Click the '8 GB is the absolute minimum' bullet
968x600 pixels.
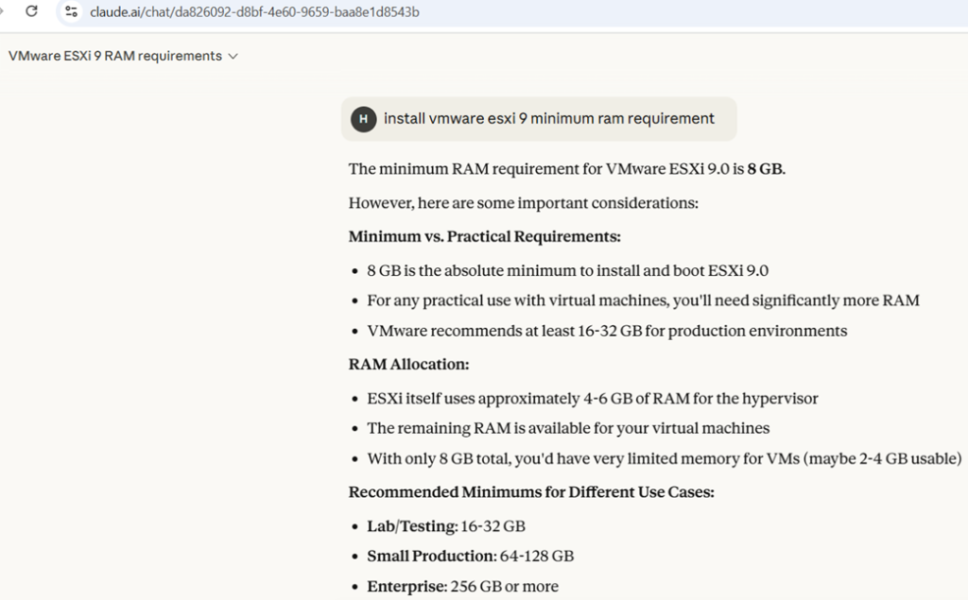point(567,271)
